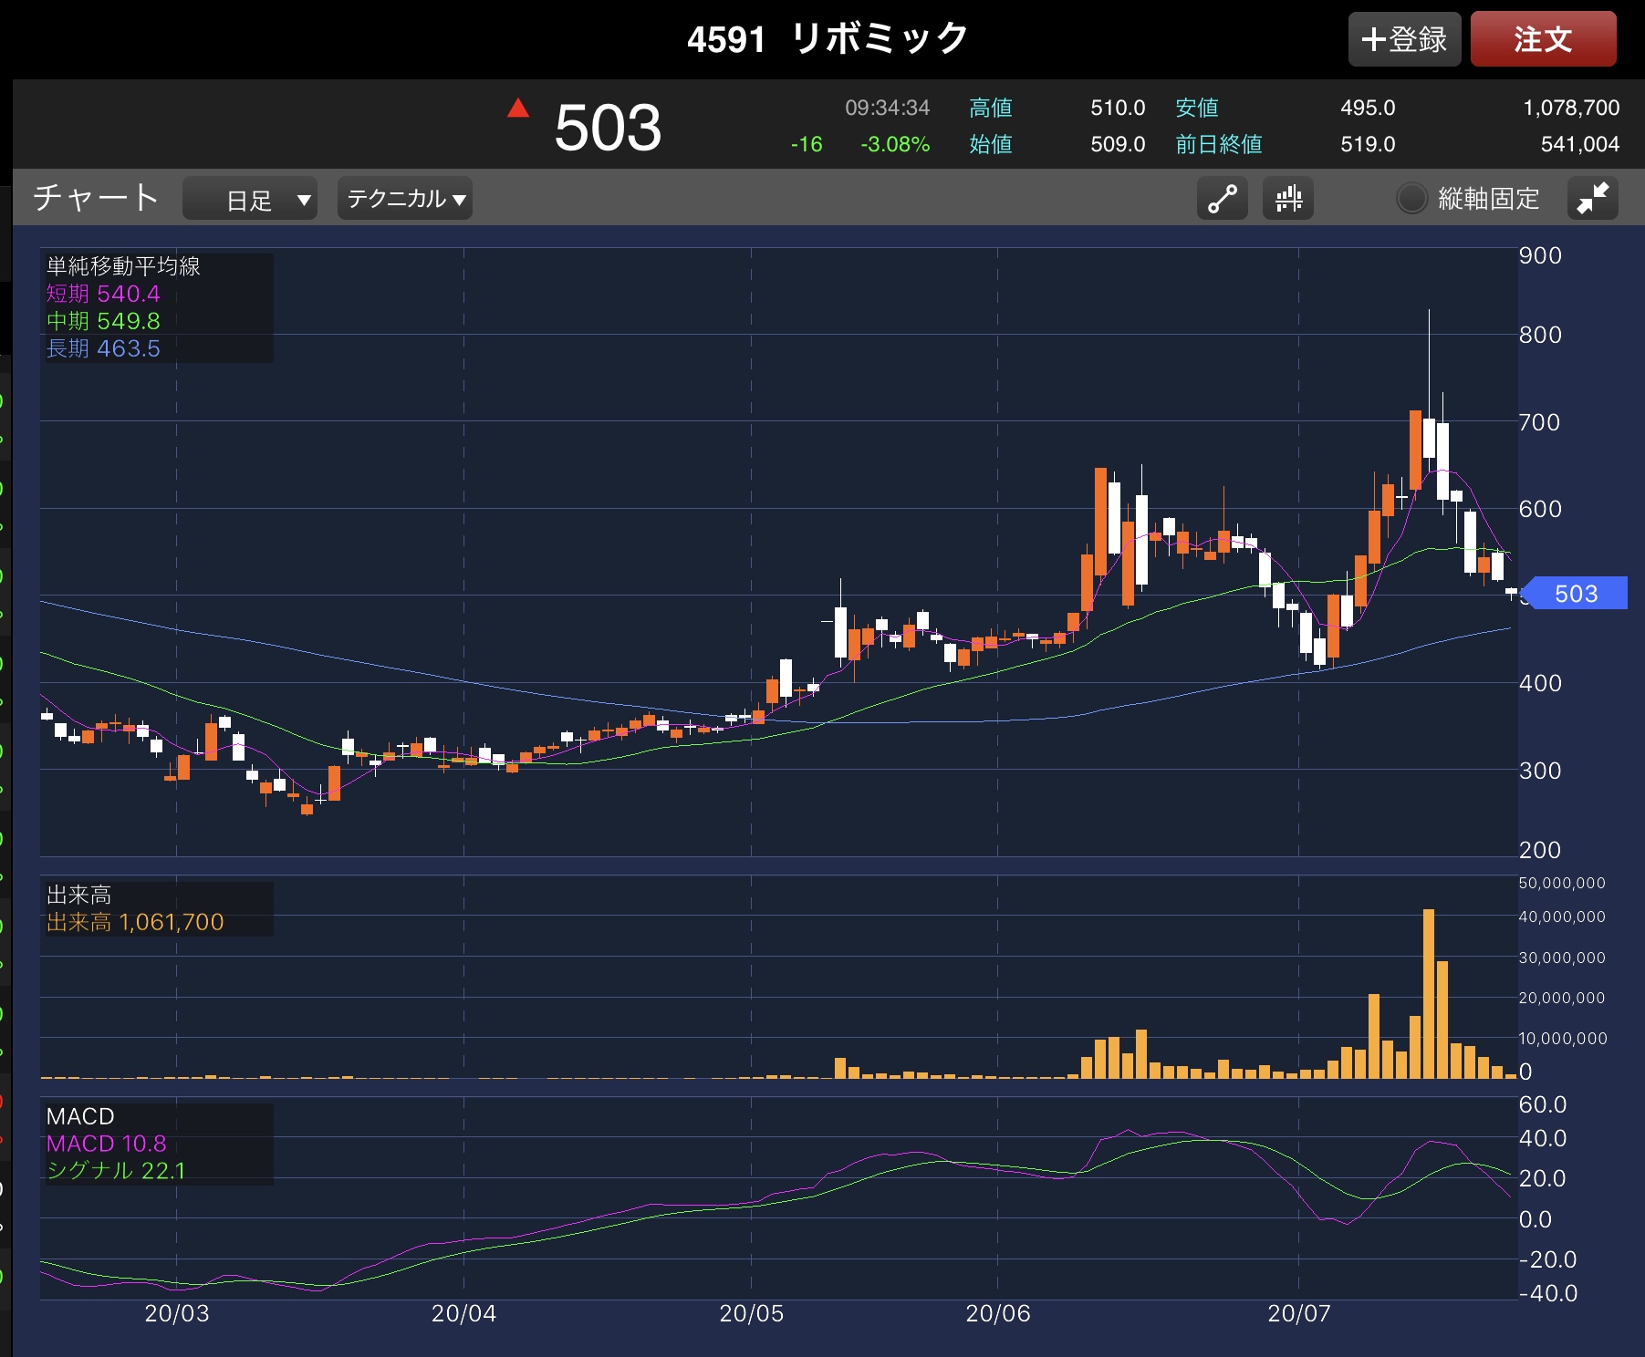Viewport: 1645px width, 1357px height.
Task: Toggle the 縦軸固定 vertical axis lock
Action: coord(1411,198)
